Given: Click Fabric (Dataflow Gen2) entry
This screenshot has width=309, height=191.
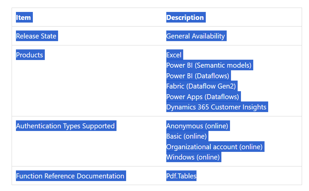Looking at the screenshot, I should [x=201, y=86].
